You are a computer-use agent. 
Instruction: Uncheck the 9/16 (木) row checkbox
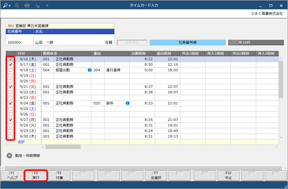[11, 59]
